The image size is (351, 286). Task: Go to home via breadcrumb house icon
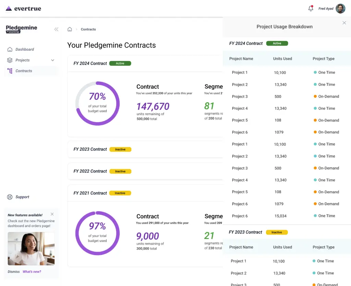click(x=70, y=29)
